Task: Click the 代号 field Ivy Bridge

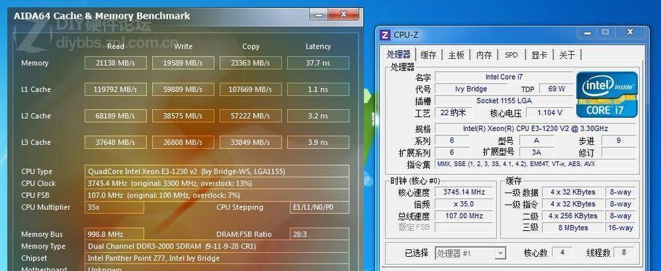Action: coord(471,89)
